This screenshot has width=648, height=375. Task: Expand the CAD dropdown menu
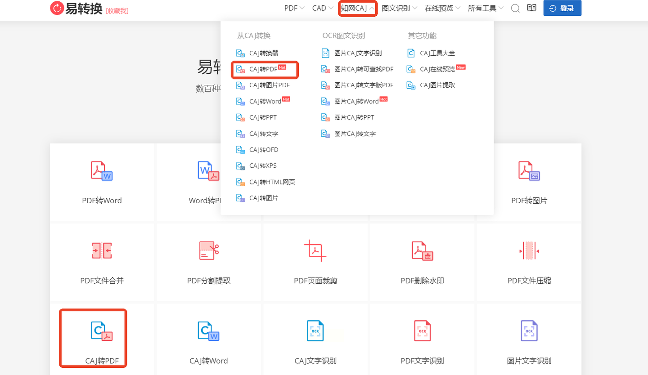pyautogui.click(x=323, y=8)
